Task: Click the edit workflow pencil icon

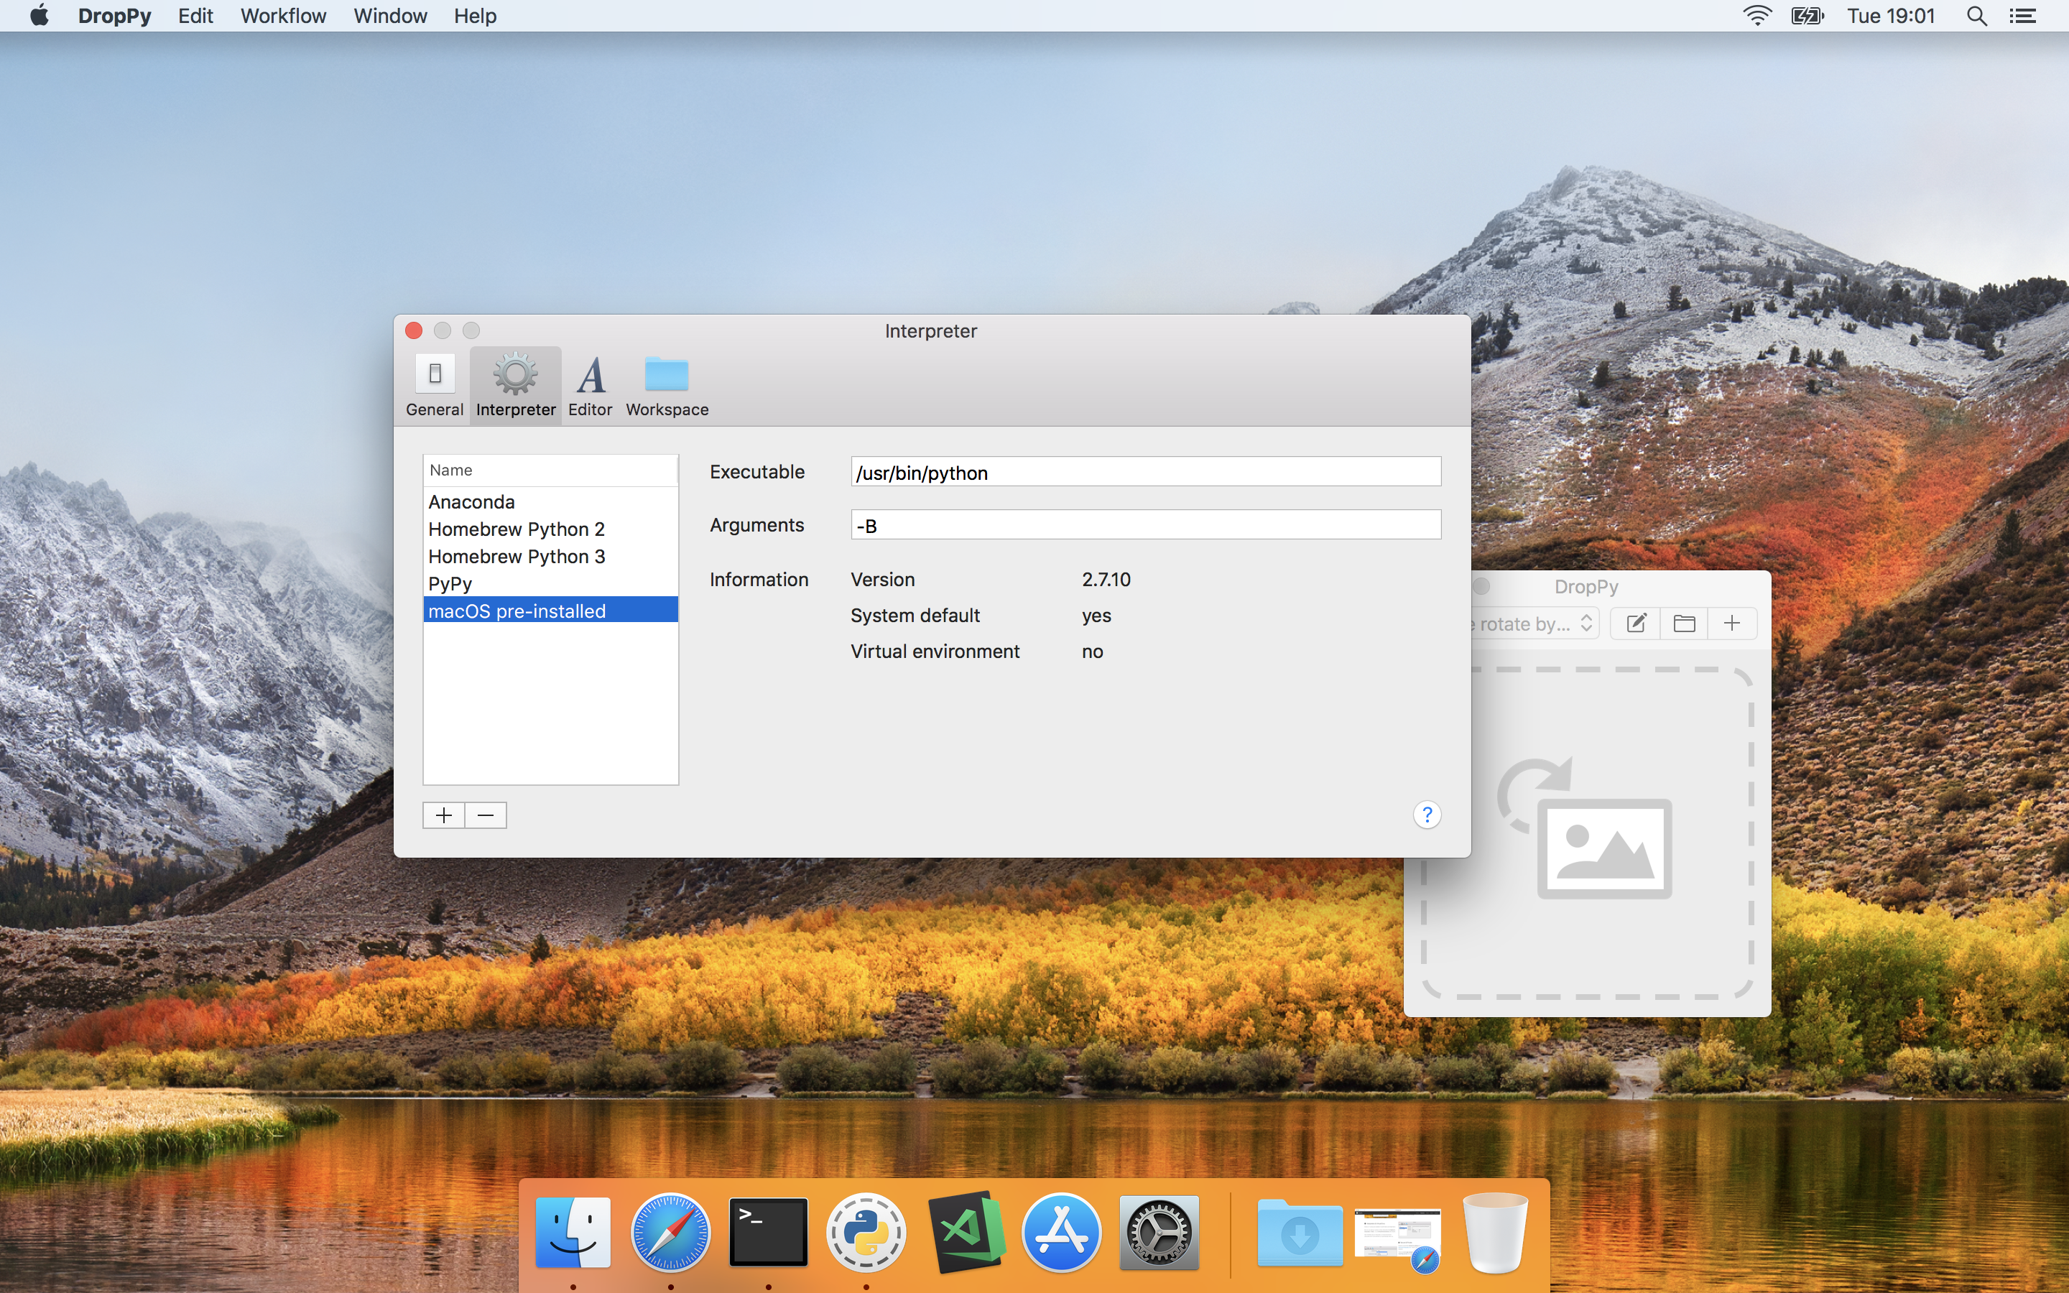Action: pyautogui.click(x=1636, y=624)
